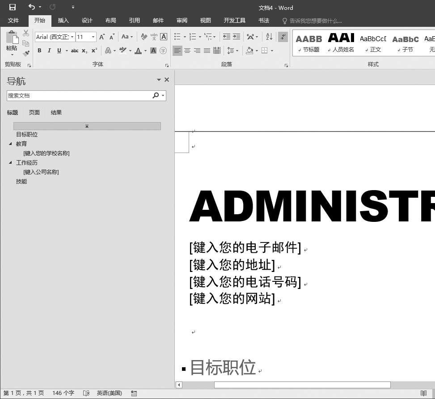Viewport: 435px width, 399px height.
Task: Apply character shading A icon
Action: pos(153,51)
